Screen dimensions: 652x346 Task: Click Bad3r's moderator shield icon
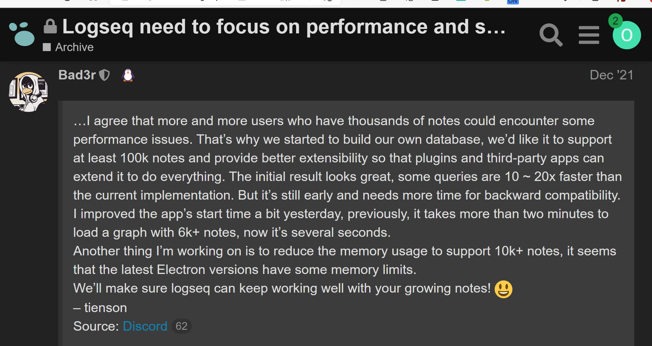(x=104, y=75)
